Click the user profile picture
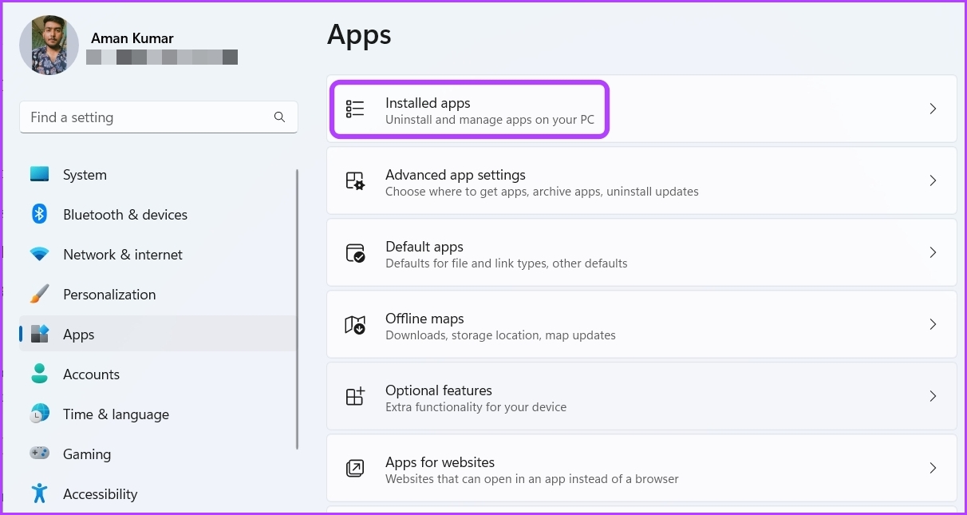 click(x=49, y=45)
